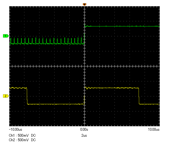Click the yellow trace's first falling edge

pos(27,96)
